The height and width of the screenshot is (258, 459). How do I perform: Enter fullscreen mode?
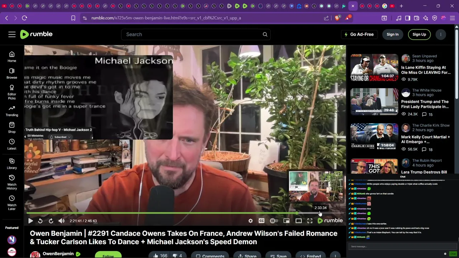click(310, 221)
